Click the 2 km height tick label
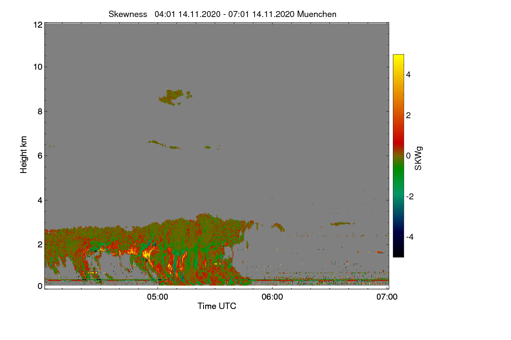Image resolution: width=511 pixels, height=340 pixels. (x=40, y=244)
